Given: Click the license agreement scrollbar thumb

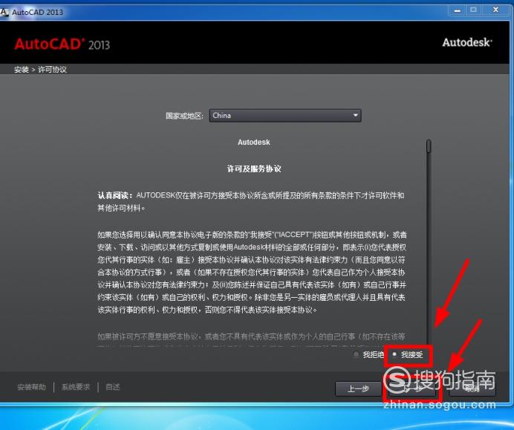Looking at the screenshot, I should [429, 146].
